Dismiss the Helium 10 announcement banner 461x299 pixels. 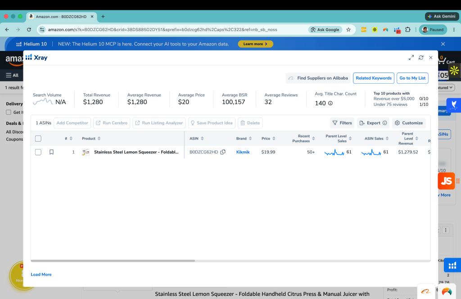point(443,44)
